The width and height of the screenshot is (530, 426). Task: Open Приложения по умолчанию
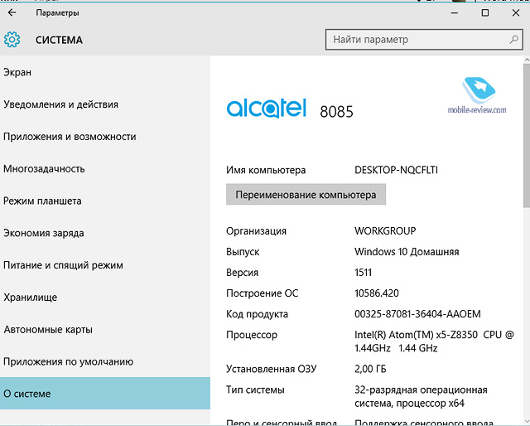(105, 361)
